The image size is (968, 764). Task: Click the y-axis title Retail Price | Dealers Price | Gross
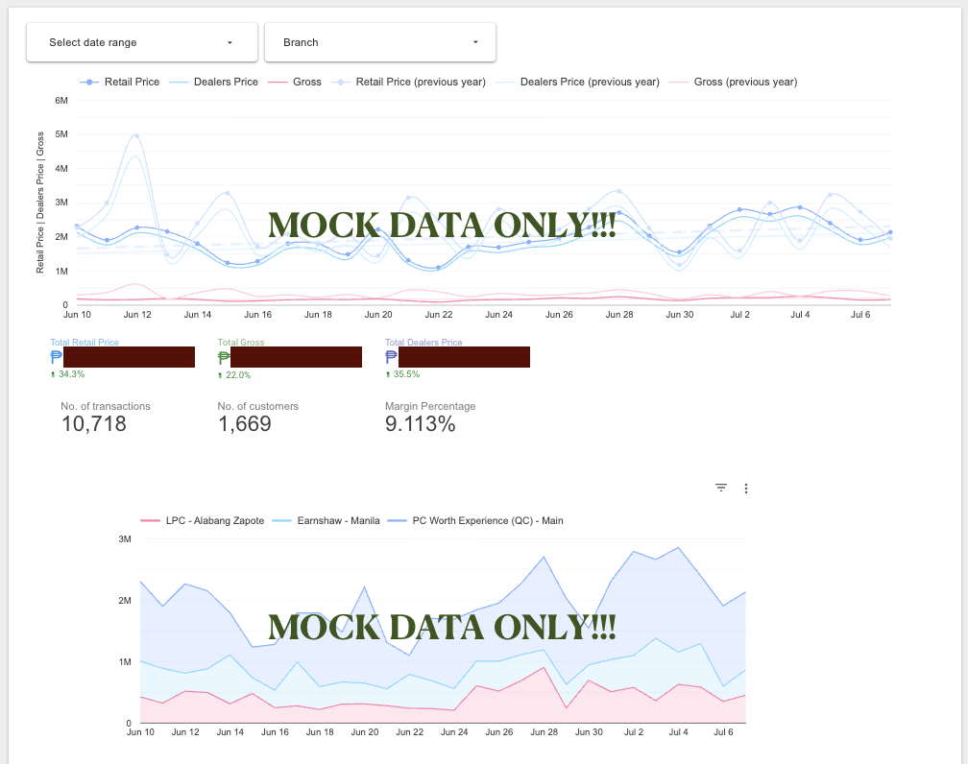click(x=40, y=203)
